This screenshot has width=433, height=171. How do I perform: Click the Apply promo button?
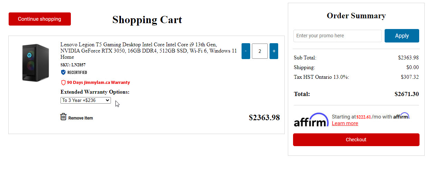(402, 36)
